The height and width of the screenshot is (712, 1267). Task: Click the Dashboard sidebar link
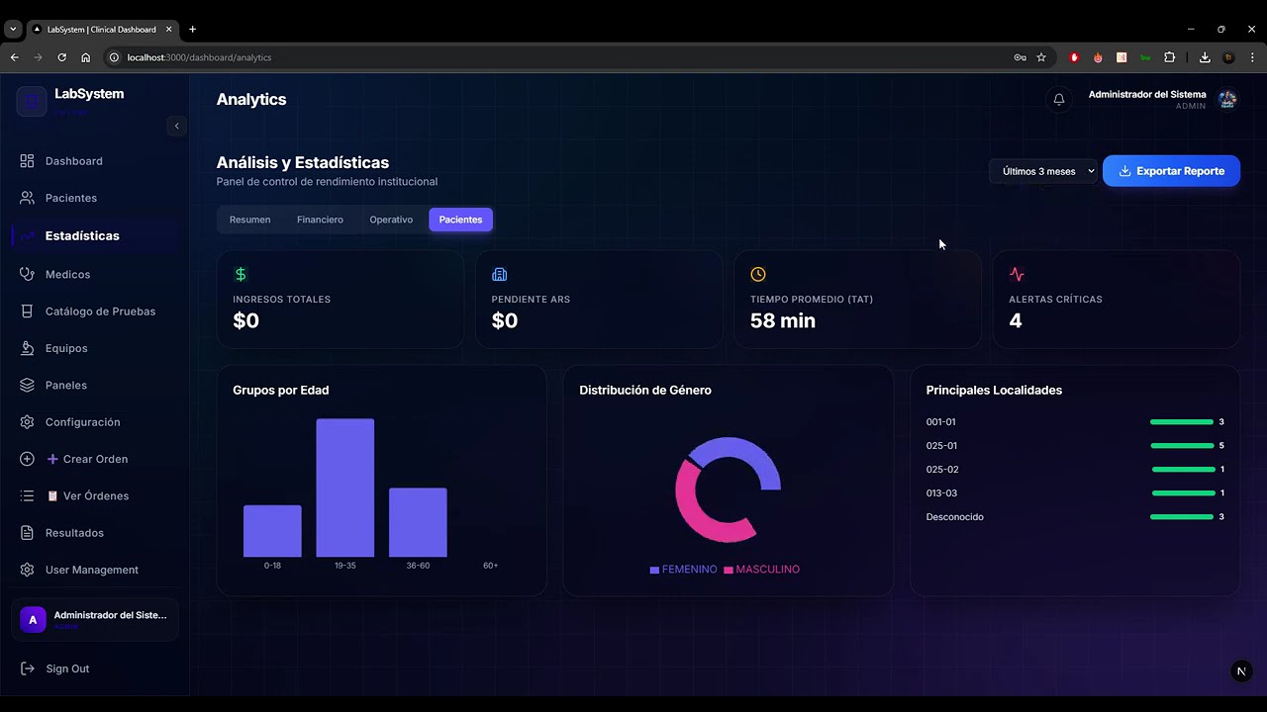pos(74,161)
